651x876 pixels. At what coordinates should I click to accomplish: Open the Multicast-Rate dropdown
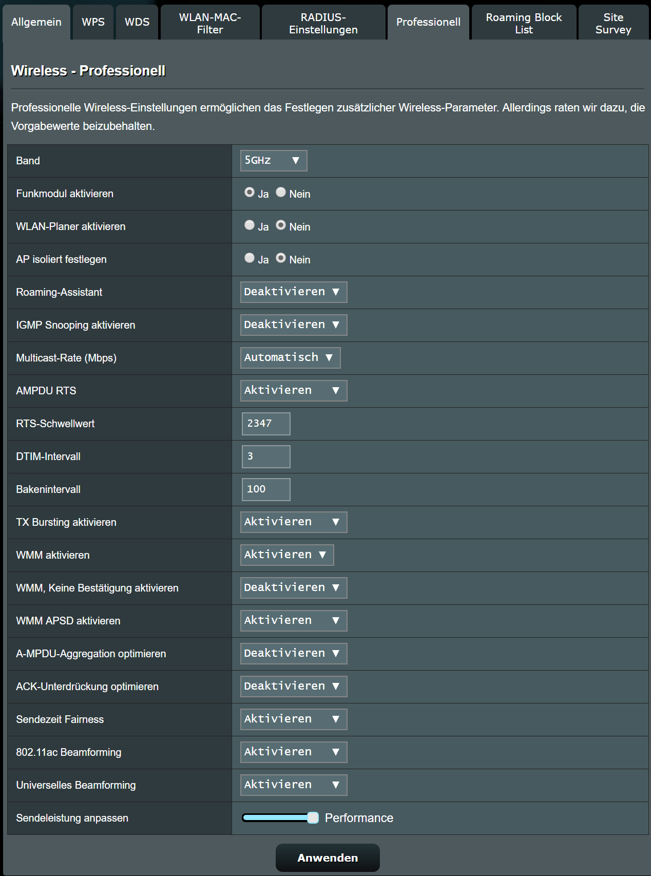(x=290, y=358)
